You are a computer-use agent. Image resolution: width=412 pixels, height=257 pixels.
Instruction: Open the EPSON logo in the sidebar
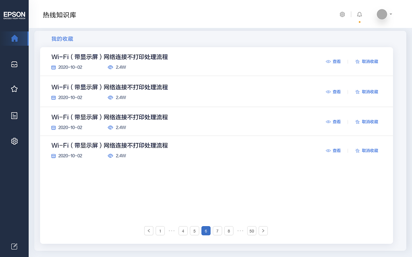(x=14, y=14)
